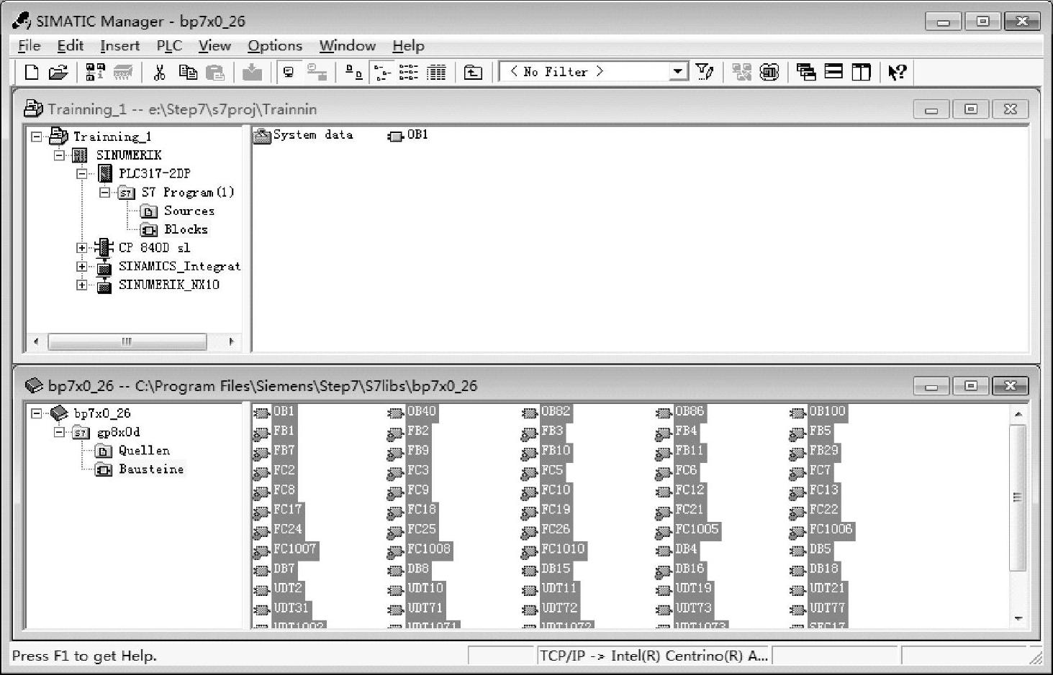Select the Blocks folder in Trainning_1
The image size is (1053, 675).
coord(186,230)
